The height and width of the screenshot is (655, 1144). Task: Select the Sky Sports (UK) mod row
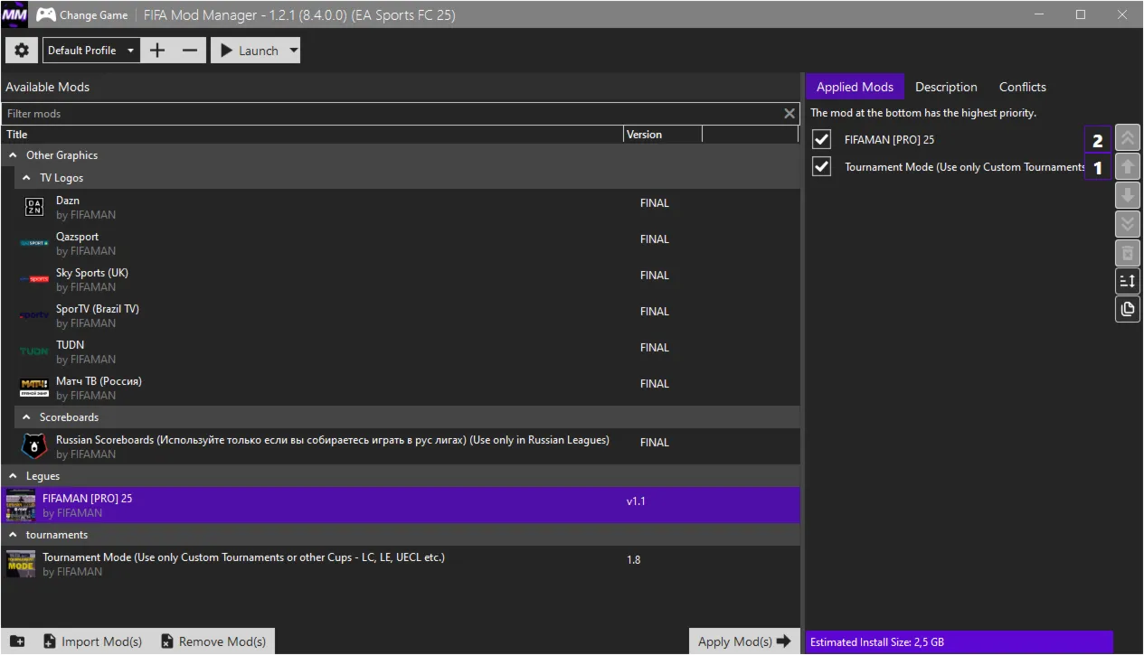click(x=401, y=280)
